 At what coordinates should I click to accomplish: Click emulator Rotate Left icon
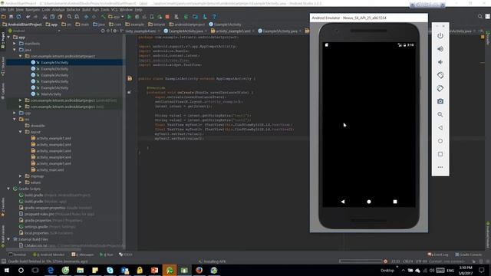[x=440, y=75]
